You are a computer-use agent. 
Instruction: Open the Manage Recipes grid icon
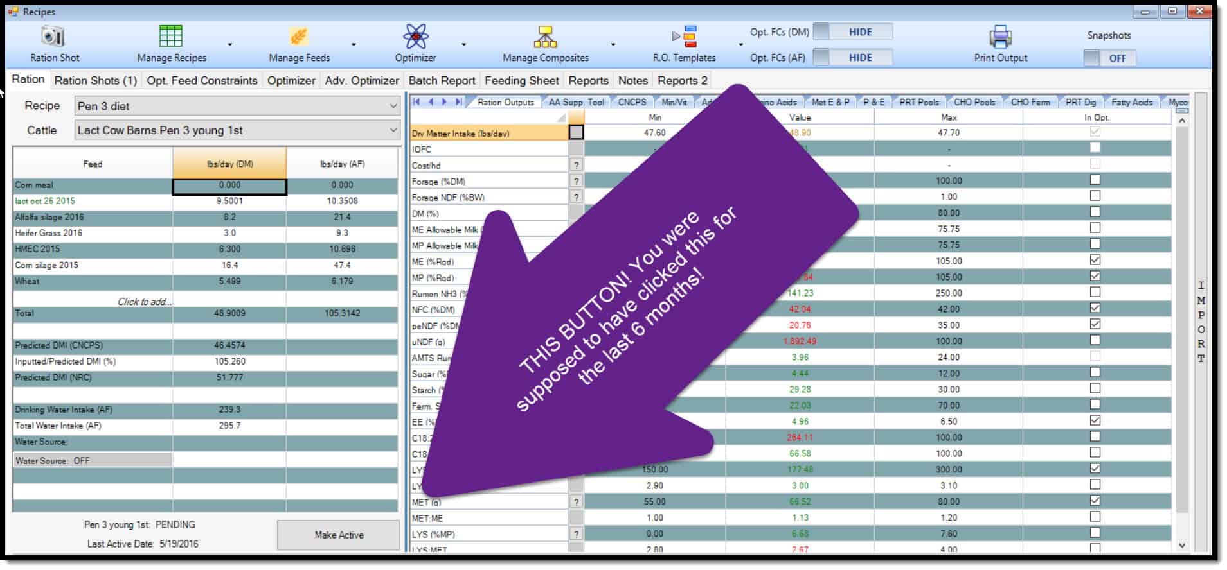[x=170, y=36]
